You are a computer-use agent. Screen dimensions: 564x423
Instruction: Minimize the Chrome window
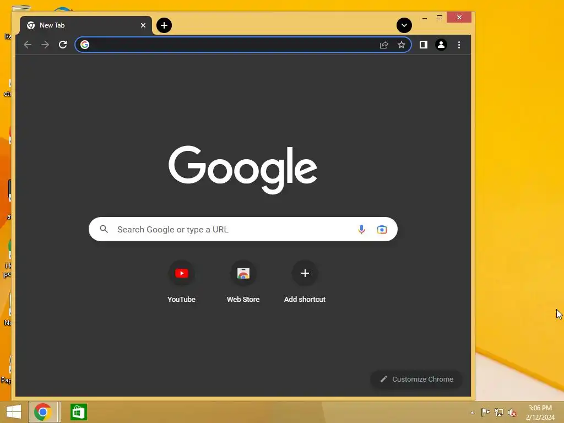click(x=425, y=17)
